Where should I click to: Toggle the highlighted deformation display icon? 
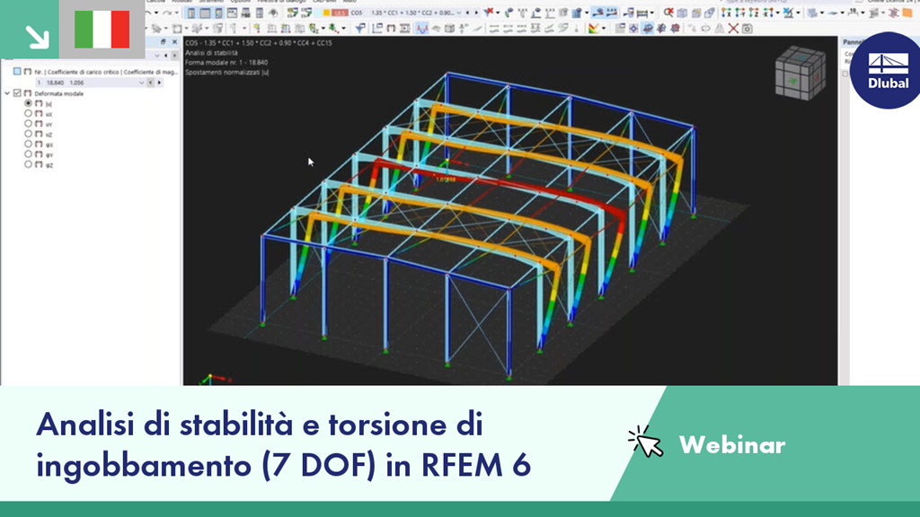422,28
